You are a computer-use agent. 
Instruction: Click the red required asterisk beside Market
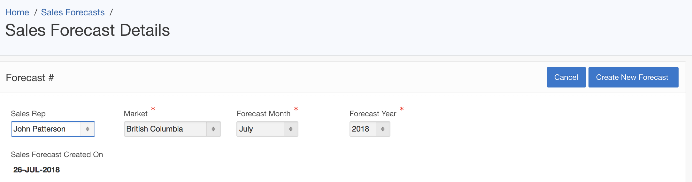click(x=153, y=109)
